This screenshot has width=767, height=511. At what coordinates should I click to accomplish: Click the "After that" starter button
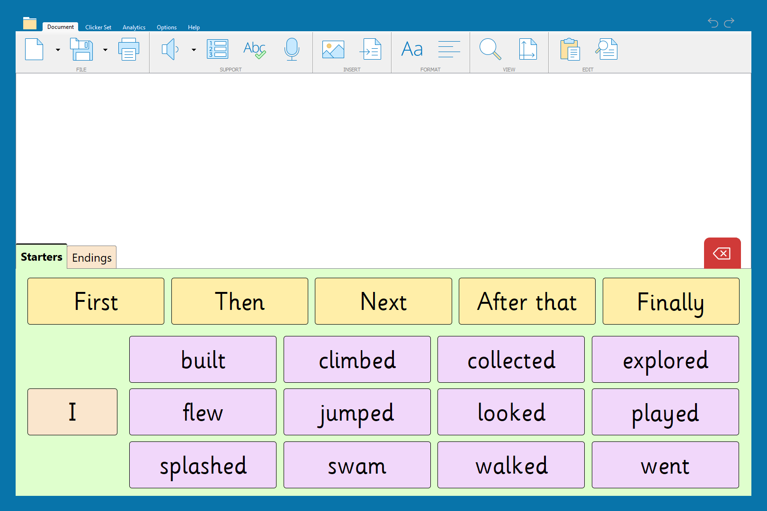click(x=527, y=301)
